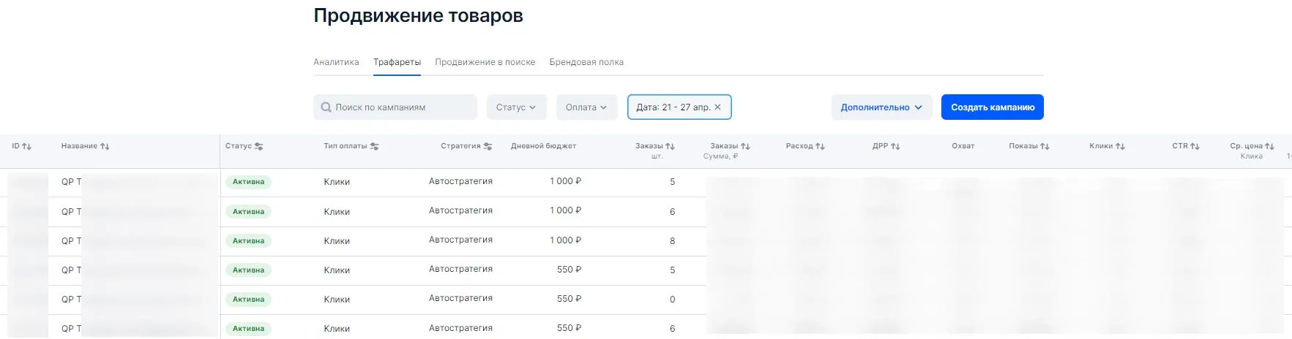Open Статус column filter icon
This screenshot has height=339, width=1292.
click(258, 146)
